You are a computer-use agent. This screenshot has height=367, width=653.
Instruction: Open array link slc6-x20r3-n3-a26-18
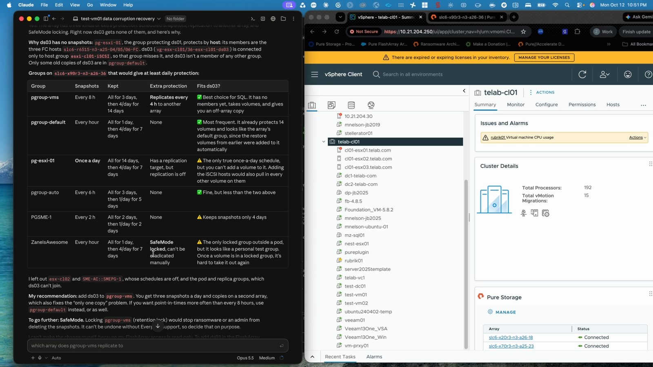511,338
